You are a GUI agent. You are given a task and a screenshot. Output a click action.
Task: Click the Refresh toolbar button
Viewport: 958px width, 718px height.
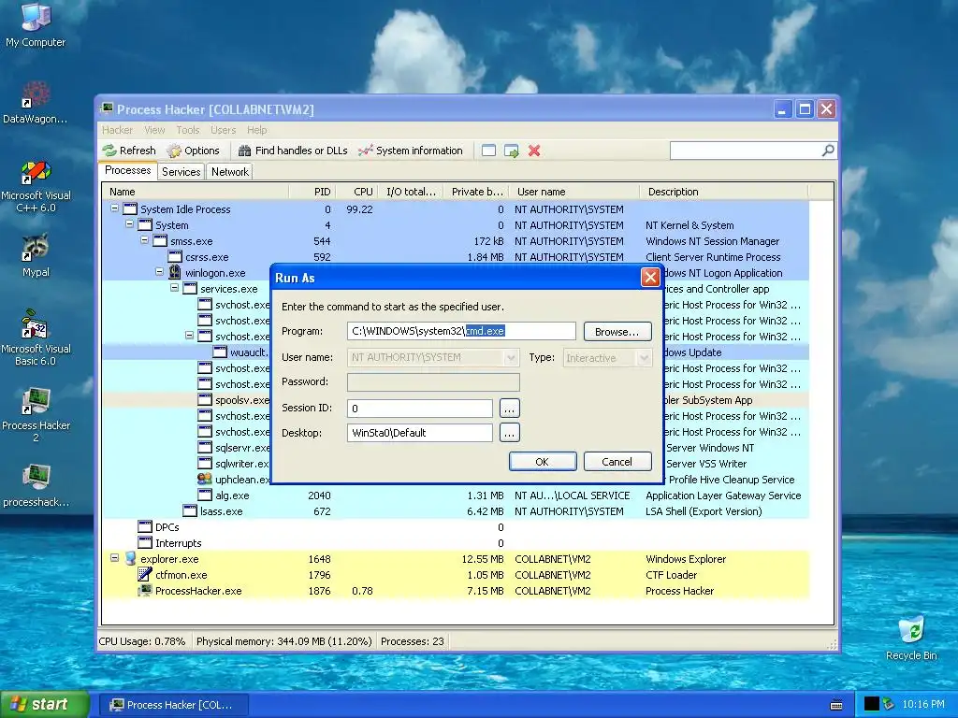coord(129,151)
